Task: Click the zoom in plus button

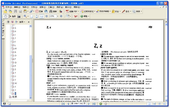Action: coord(61,16)
